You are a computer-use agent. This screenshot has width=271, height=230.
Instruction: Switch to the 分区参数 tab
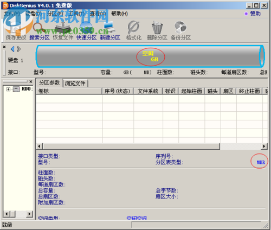click(x=49, y=83)
